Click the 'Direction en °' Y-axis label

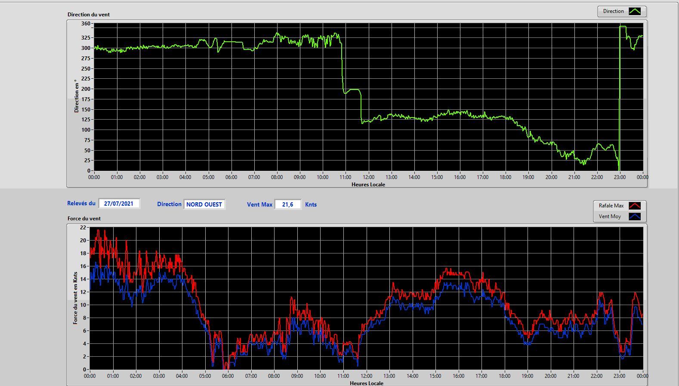pos(77,96)
